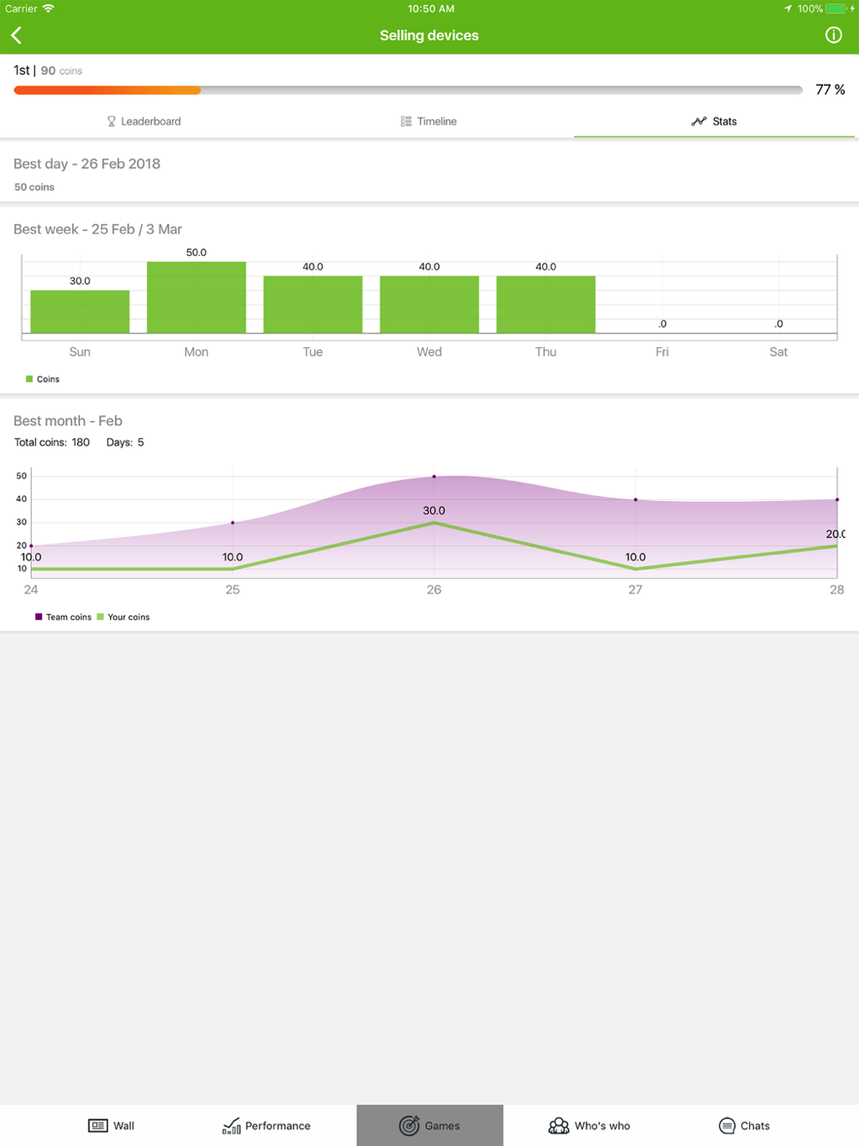Switch to the Timeline tab

[x=429, y=121]
